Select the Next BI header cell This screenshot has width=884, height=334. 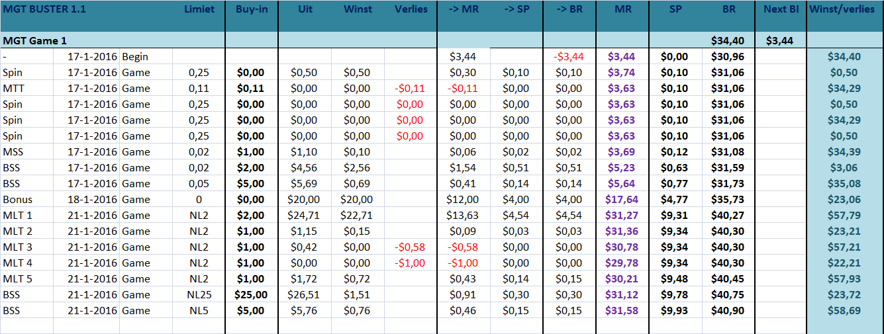(781, 9)
